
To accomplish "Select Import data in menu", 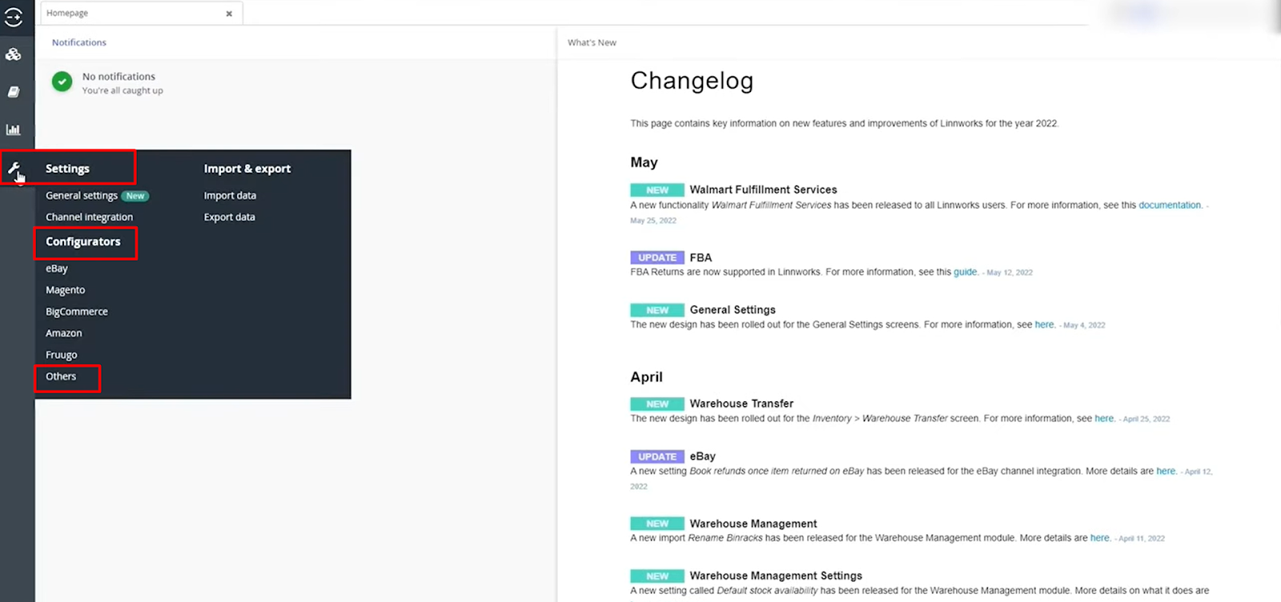I will coord(230,196).
